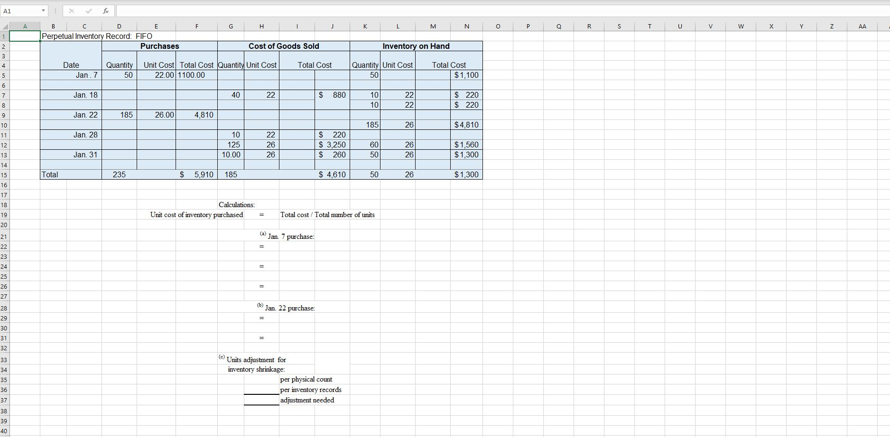Click the Insert Function fx icon
Viewport: 890px width, 437px height.
(x=105, y=10)
